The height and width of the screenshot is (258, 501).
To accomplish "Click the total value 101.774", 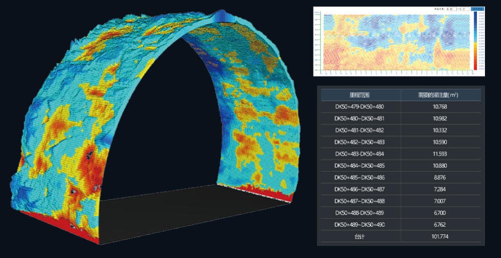I will point(441,236).
